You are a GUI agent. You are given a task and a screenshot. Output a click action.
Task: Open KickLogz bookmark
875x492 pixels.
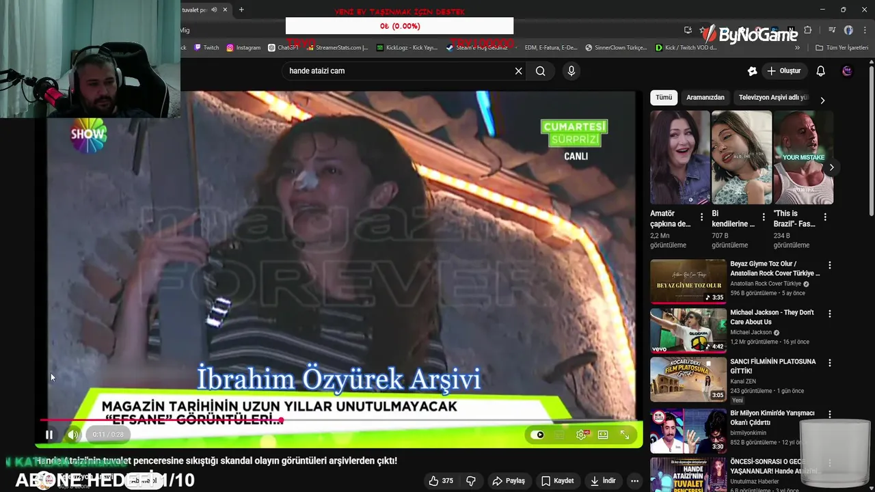pyautogui.click(x=407, y=48)
